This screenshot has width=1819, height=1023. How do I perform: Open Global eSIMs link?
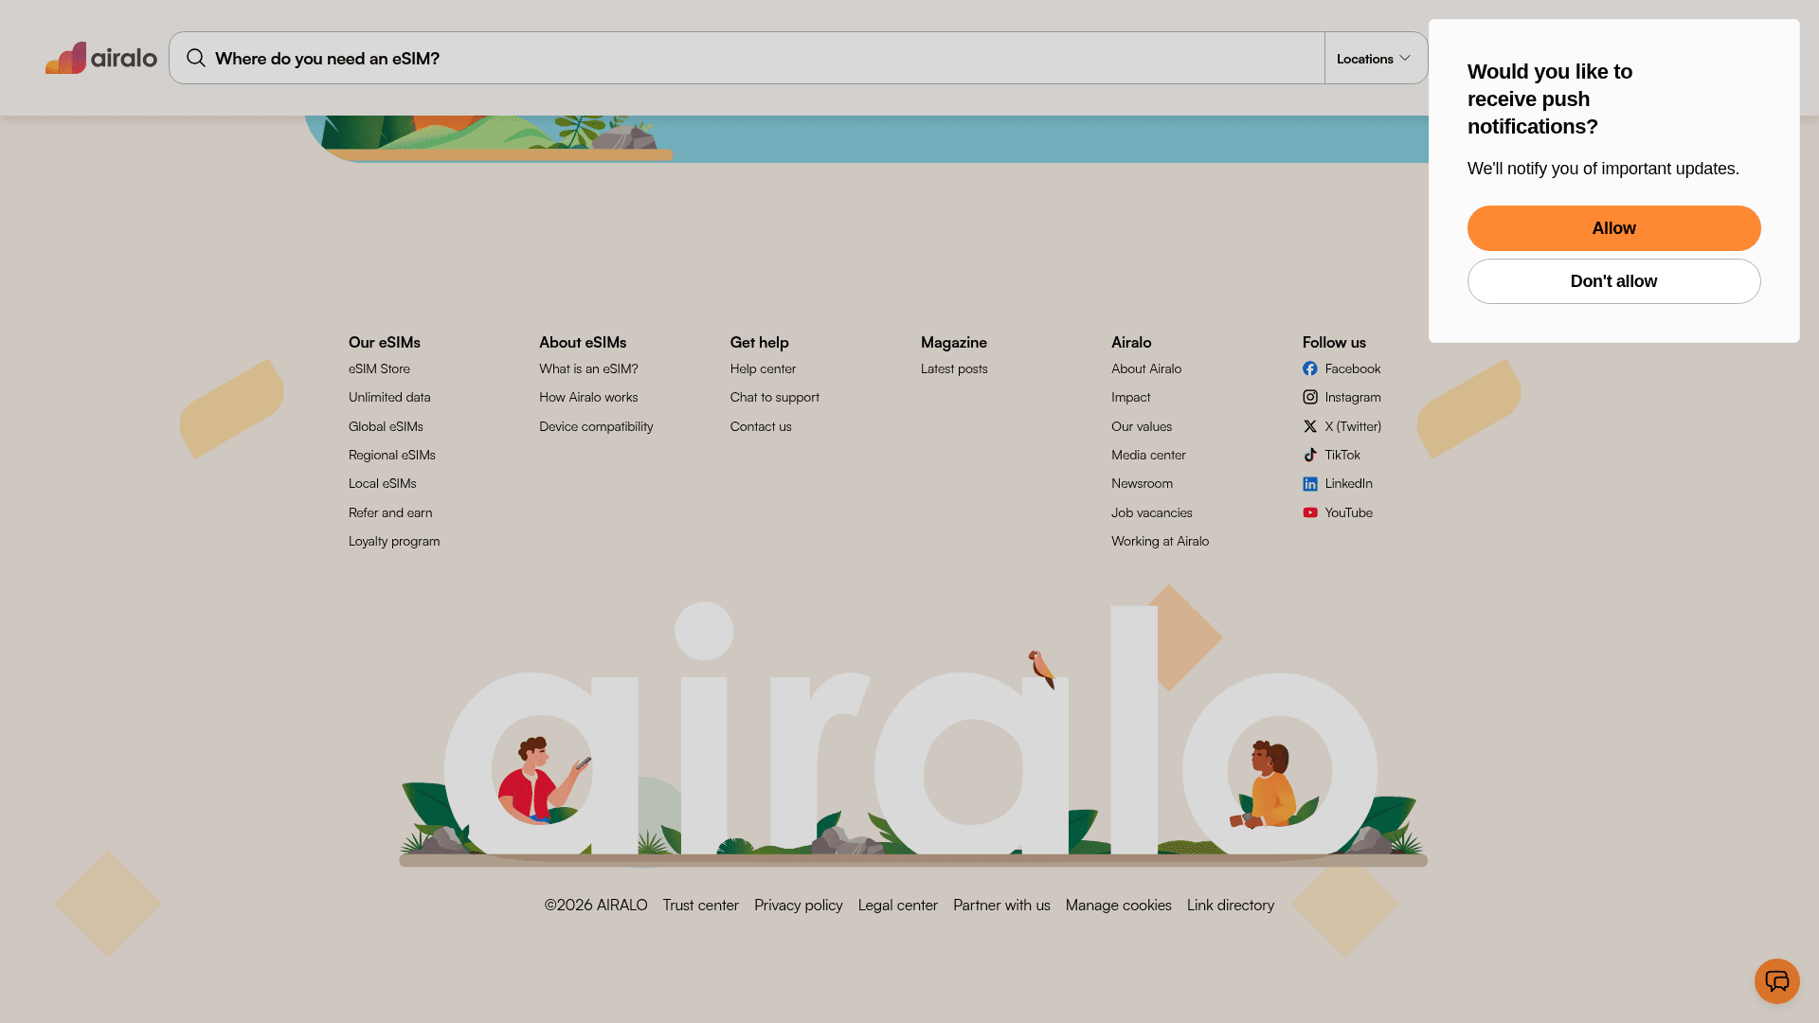[x=386, y=426]
